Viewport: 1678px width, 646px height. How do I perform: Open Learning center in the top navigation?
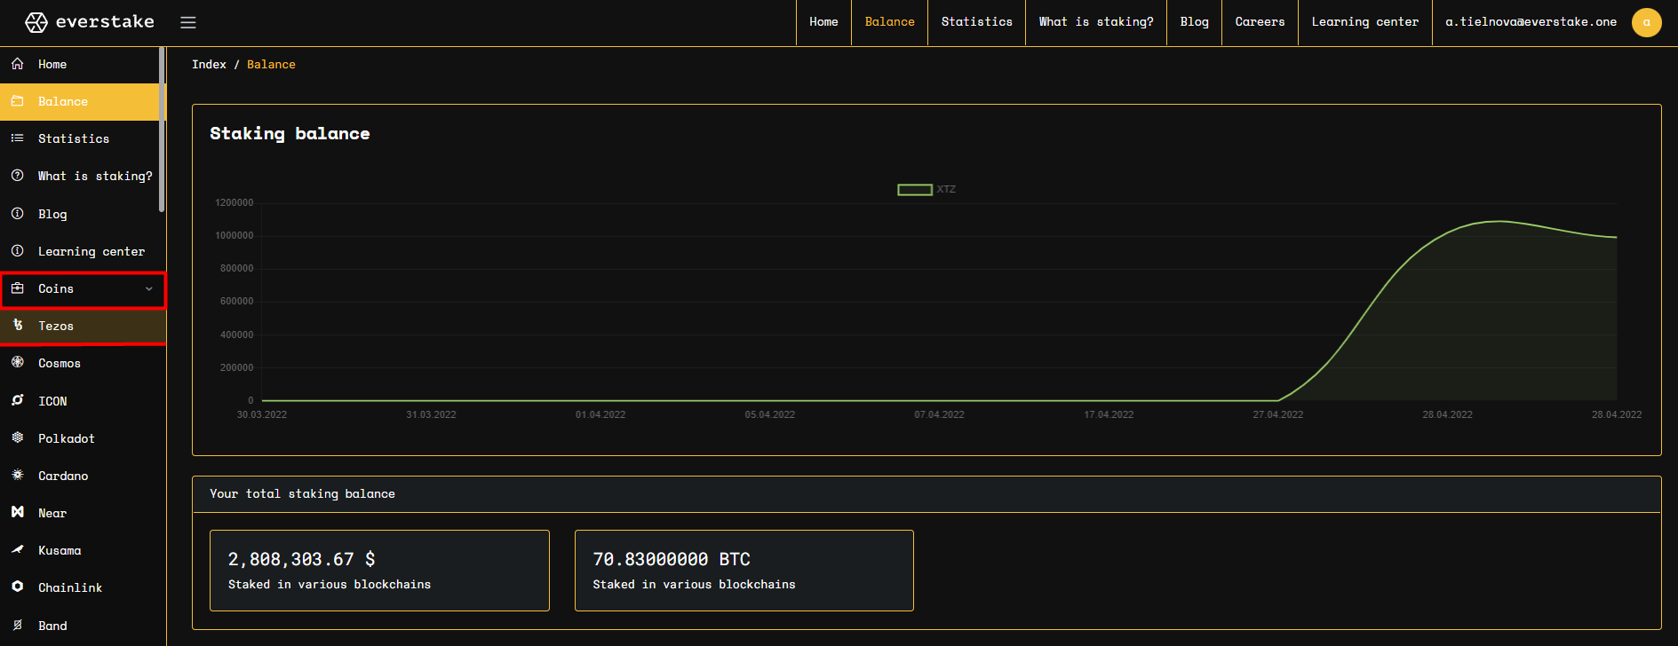click(1365, 22)
